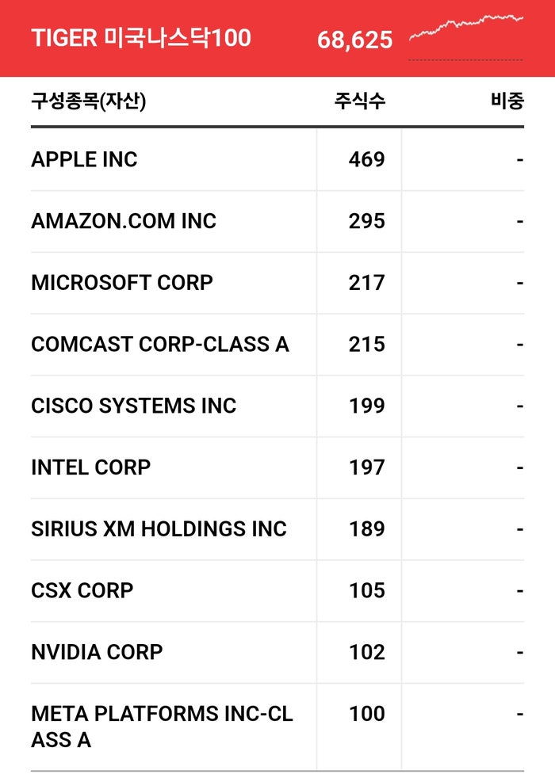Select the 구성종목(자산) column header
Screen dimensions: 555x778
coord(89,101)
